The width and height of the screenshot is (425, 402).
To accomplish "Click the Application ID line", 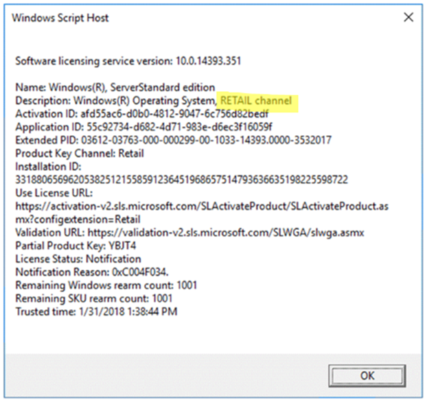I will (143, 127).
